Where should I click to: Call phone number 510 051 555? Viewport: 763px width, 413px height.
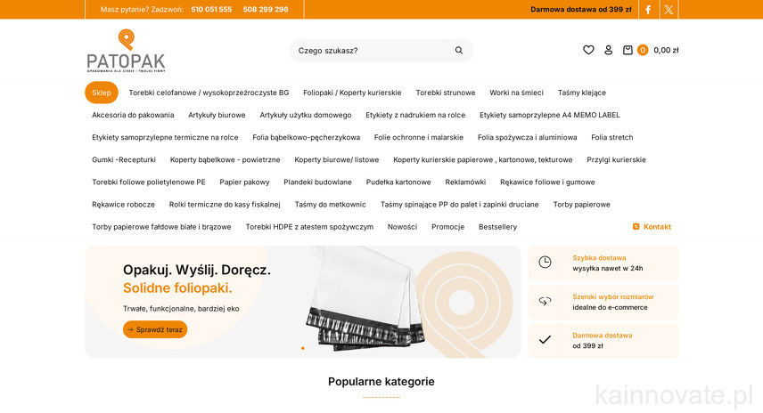tap(211, 10)
